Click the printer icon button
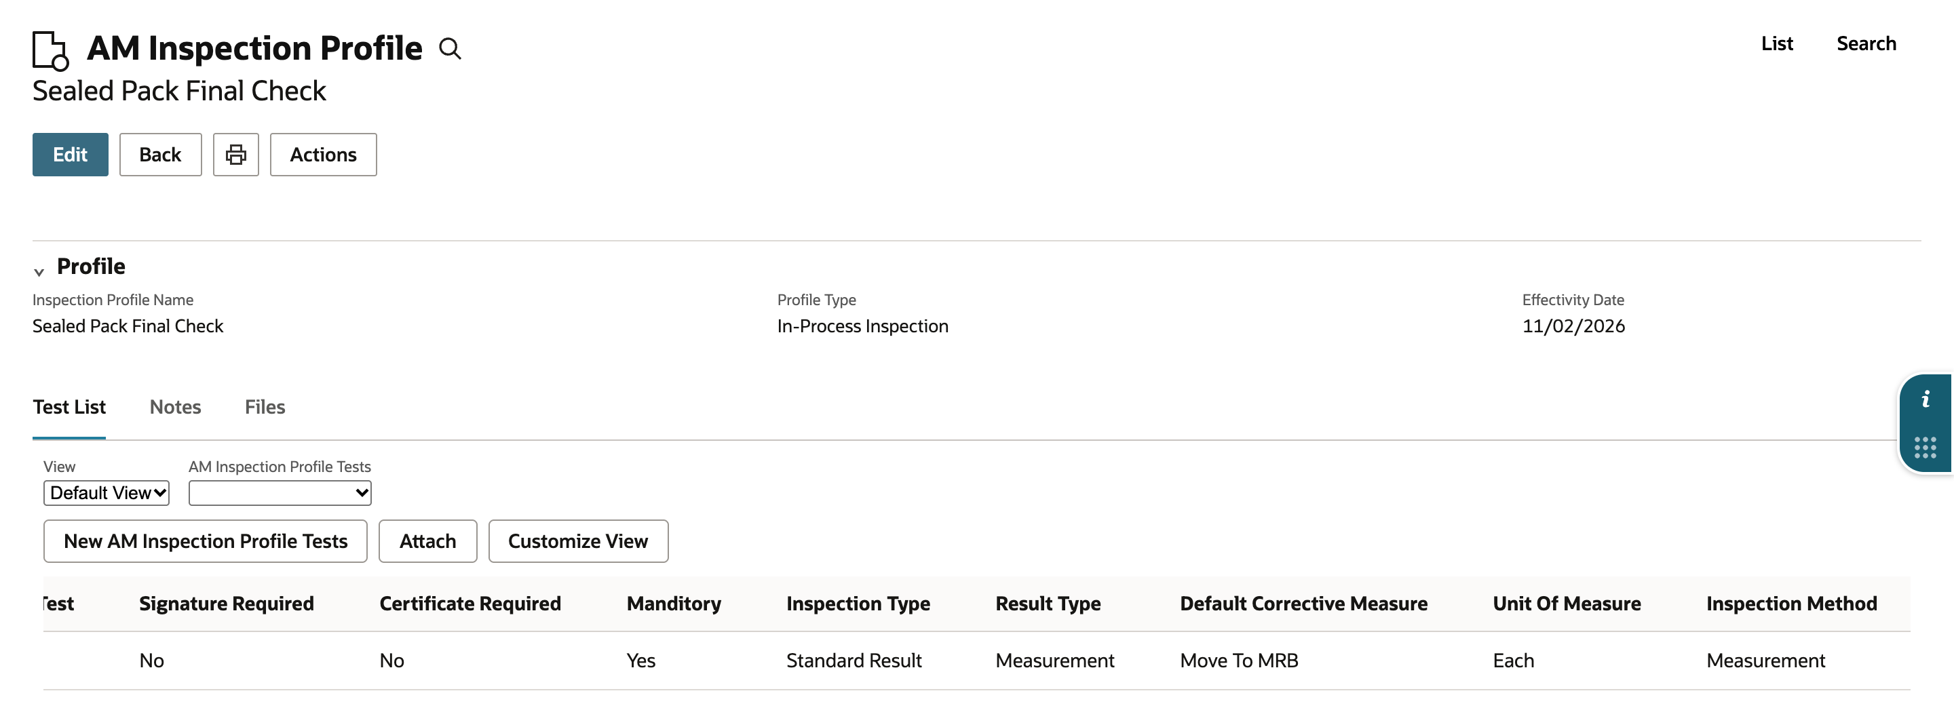Image resolution: width=1954 pixels, height=727 pixels. [x=236, y=155]
